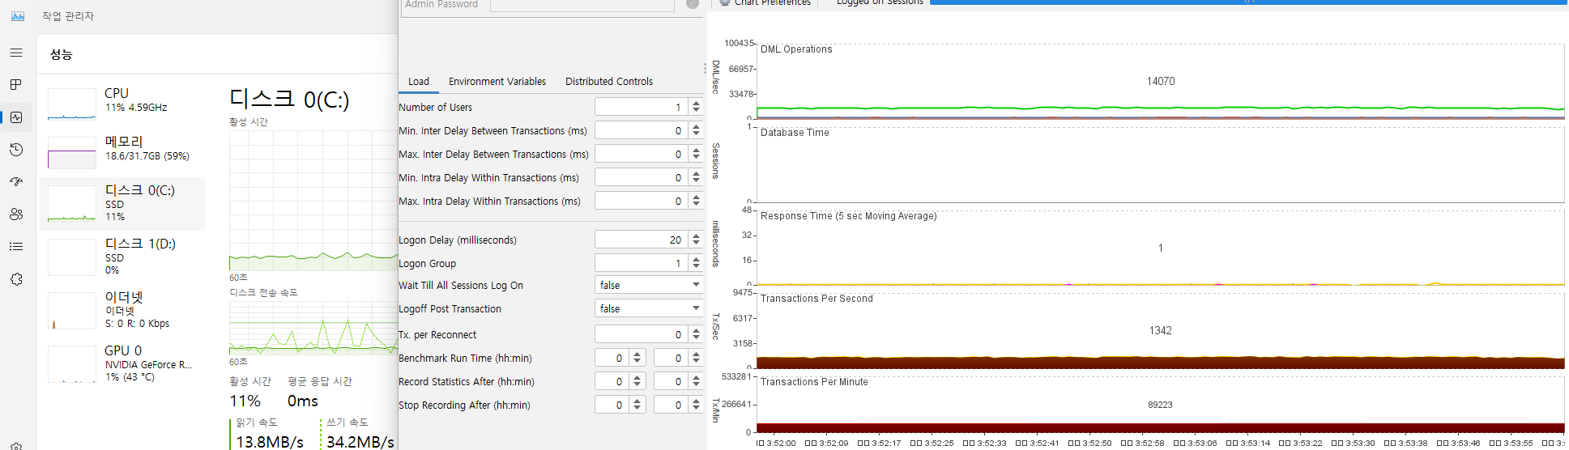1569x450 pixels.
Task: Select the Performance page icon in sidebar
Action: click(16, 117)
